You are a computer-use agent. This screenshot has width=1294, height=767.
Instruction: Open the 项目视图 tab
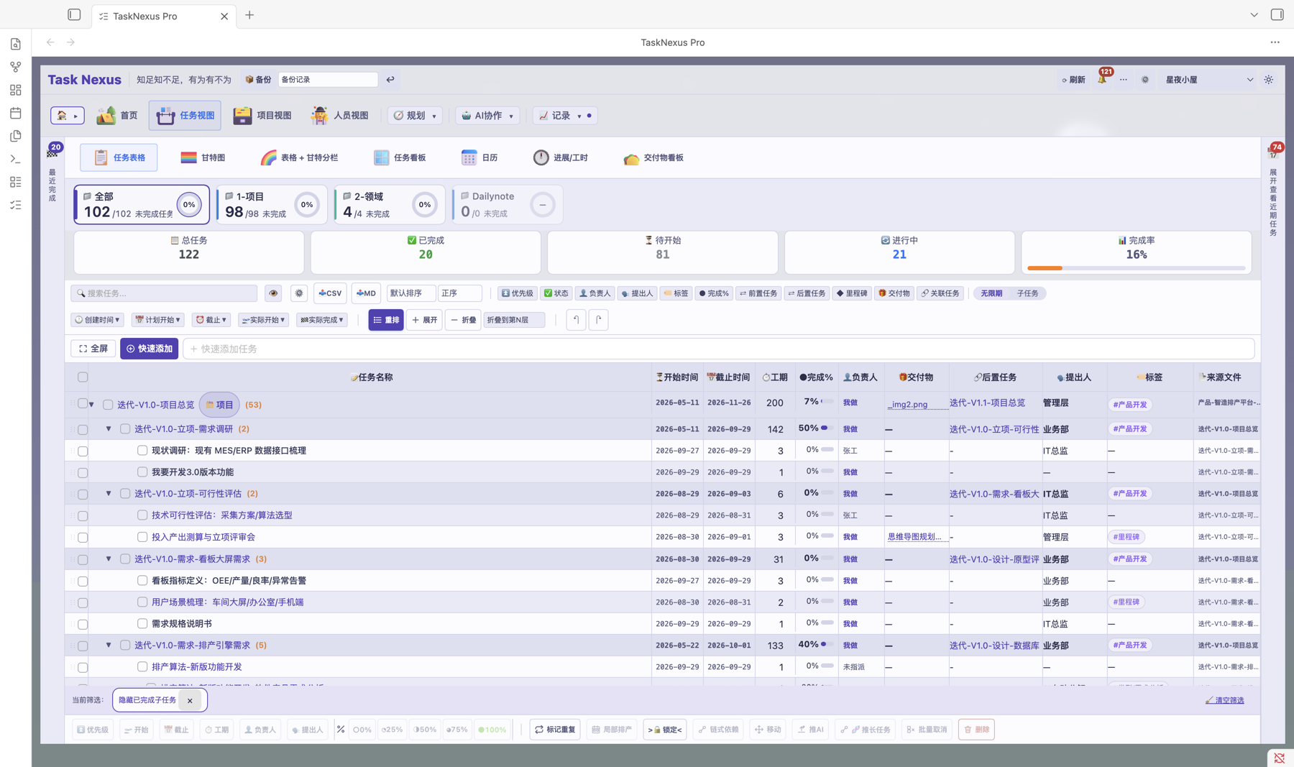click(x=262, y=116)
